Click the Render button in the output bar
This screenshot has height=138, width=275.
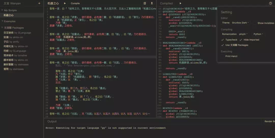270,121
